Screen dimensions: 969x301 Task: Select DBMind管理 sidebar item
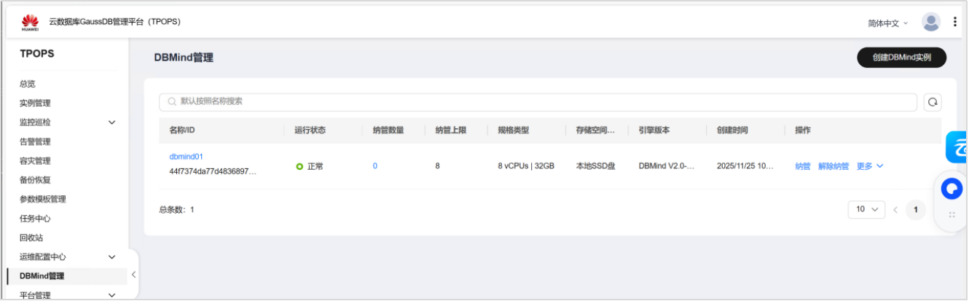(42, 276)
